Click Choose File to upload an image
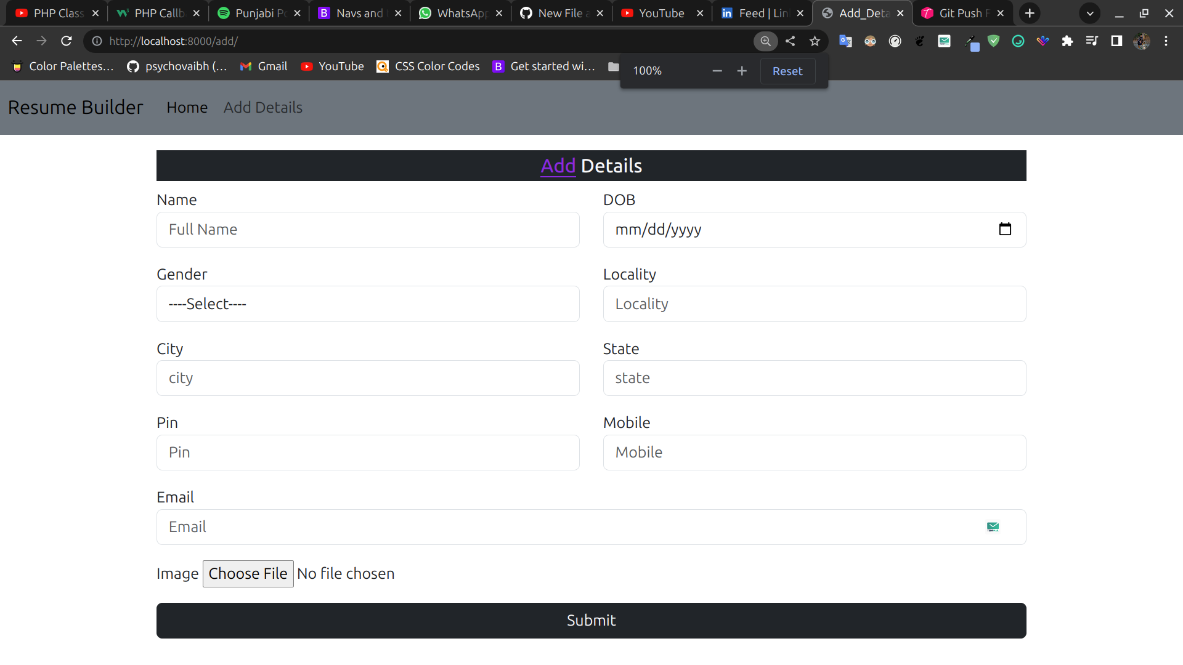Viewport: 1183px width, 665px height. (248, 573)
